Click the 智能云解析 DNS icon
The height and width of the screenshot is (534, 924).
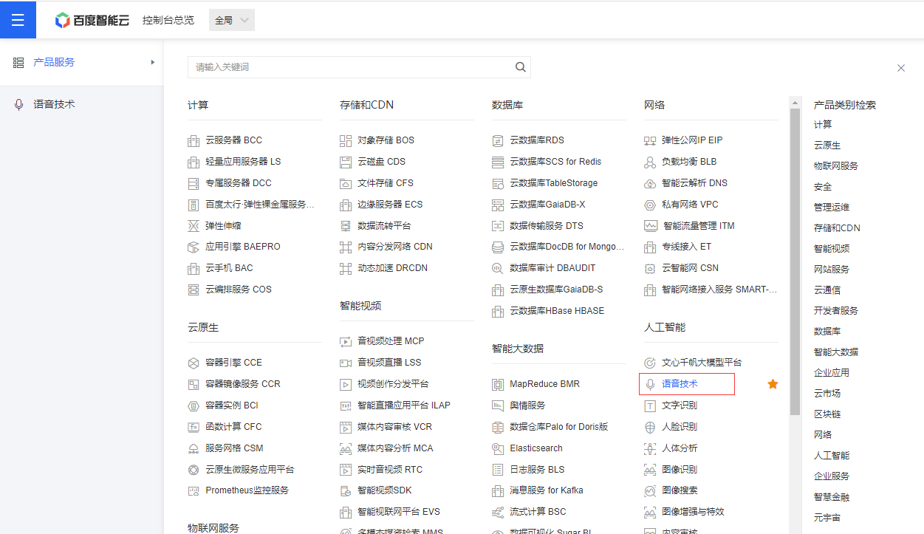(x=650, y=183)
